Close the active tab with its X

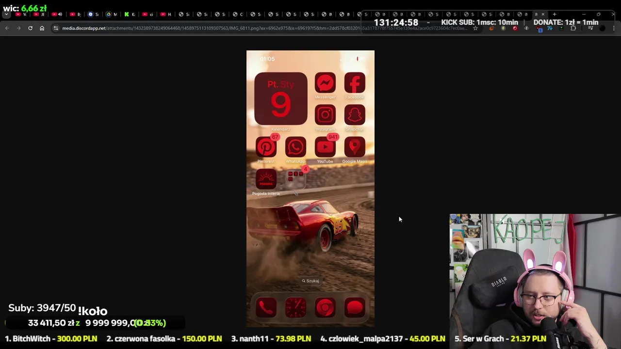[x=543, y=15]
